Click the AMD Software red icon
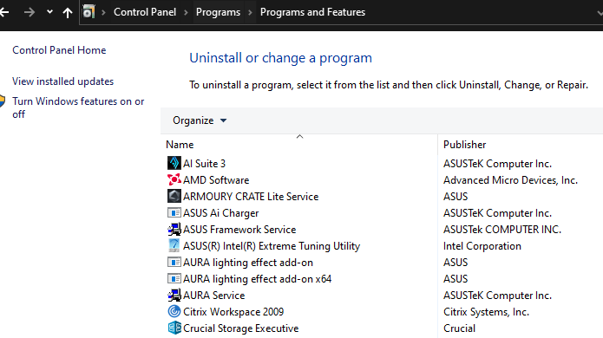The width and height of the screenshot is (603, 338). click(174, 179)
